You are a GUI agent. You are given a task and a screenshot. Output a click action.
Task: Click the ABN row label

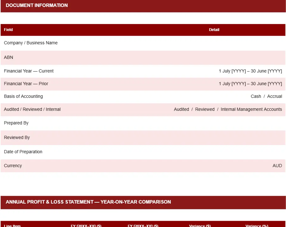pyautogui.click(x=9, y=58)
